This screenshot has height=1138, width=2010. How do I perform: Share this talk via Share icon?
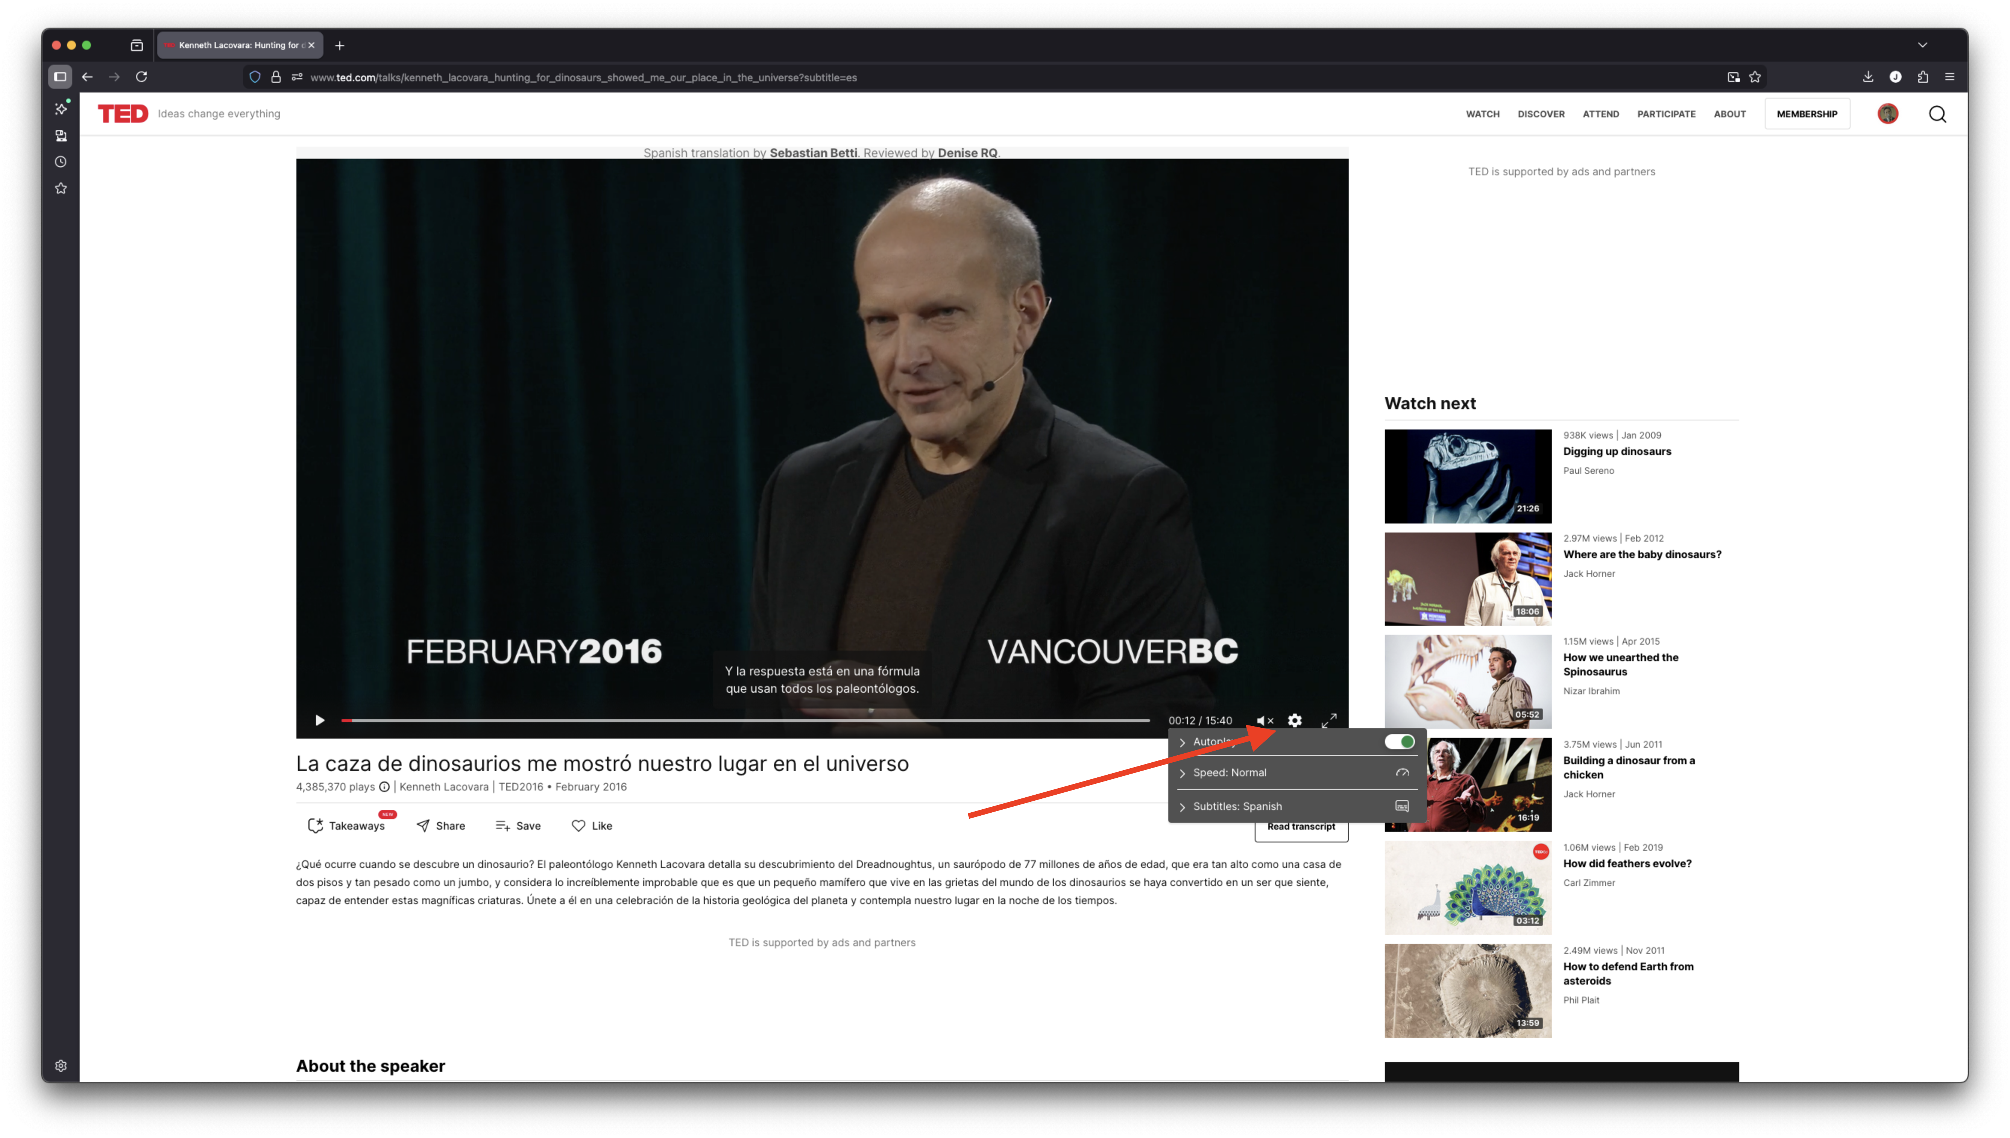pos(441,825)
